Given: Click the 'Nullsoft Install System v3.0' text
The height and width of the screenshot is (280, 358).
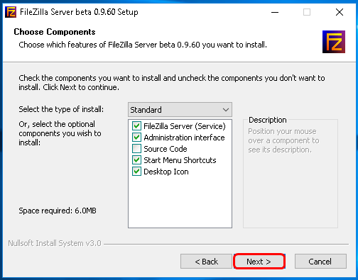Looking at the screenshot, I should [x=55, y=243].
